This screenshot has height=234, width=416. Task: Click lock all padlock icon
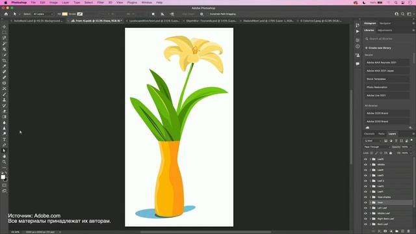point(391,153)
